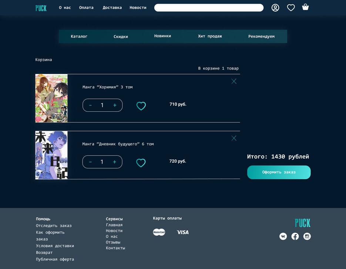The height and width of the screenshot is (269, 346).
Task: Open the shopping basket icon in header
Action: click(305, 7)
